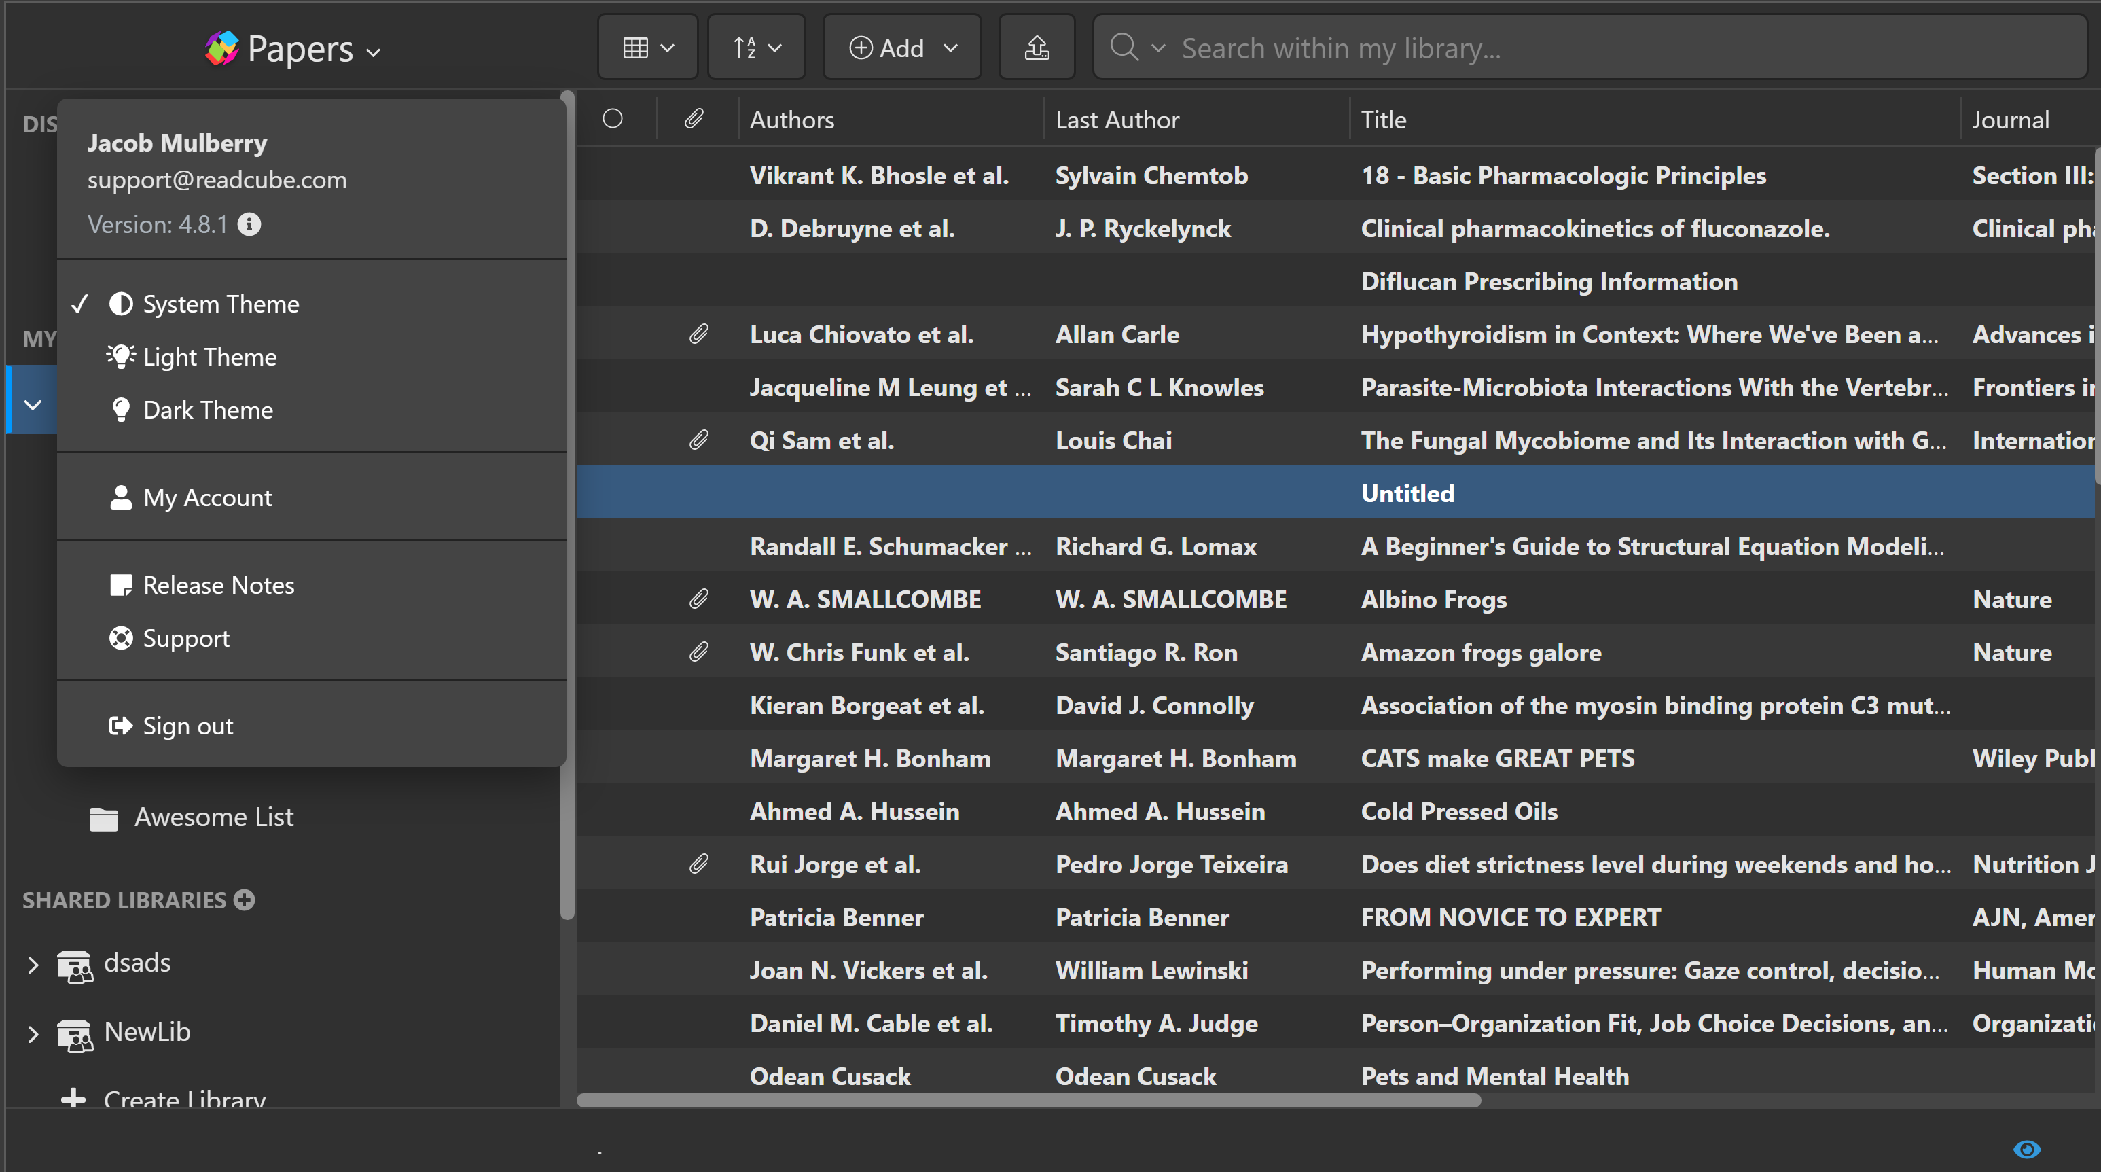The height and width of the screenshot is (1172, 2101).
Task: Click the export/share toolbar icon
Action: coord(1036,48)
